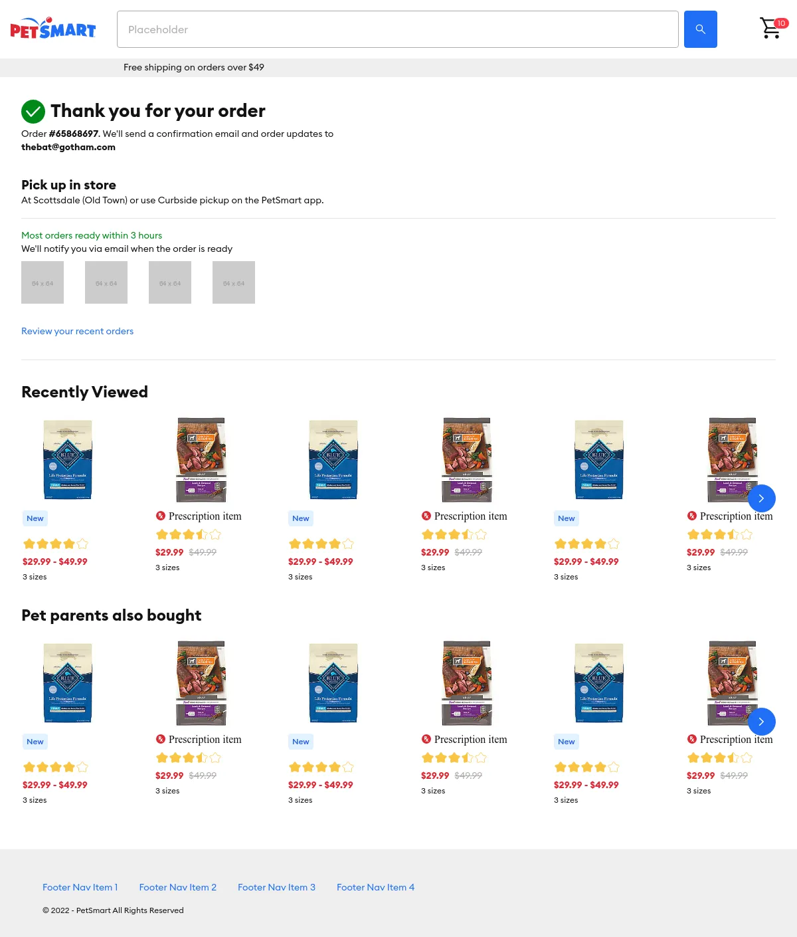This screenshot has width=797, height=937.
Task: Click the prescription Rx icon in Recently Viewed
Action: [x=160, y=516]
